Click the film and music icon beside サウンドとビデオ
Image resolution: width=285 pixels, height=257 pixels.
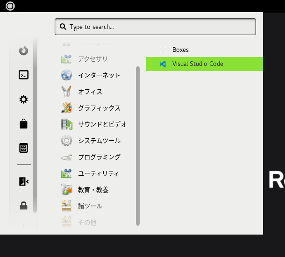pos(66,124)
